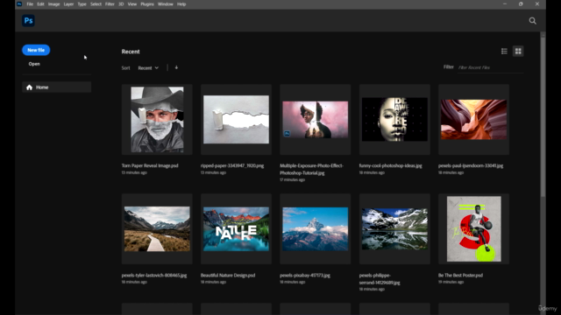Open pexels-pixabay-417173.jpg mountain thumbnail
The height and width of the screenshot is (315, 561).
tap(316, 229)
